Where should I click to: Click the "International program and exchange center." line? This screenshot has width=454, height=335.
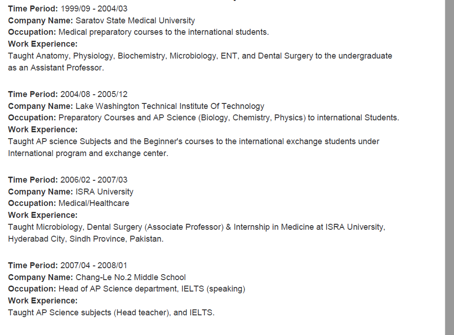88,153
